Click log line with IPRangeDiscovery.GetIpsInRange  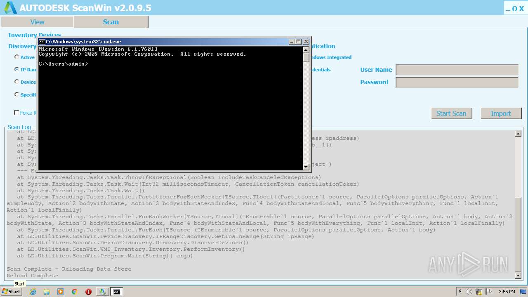pos(165,236)
